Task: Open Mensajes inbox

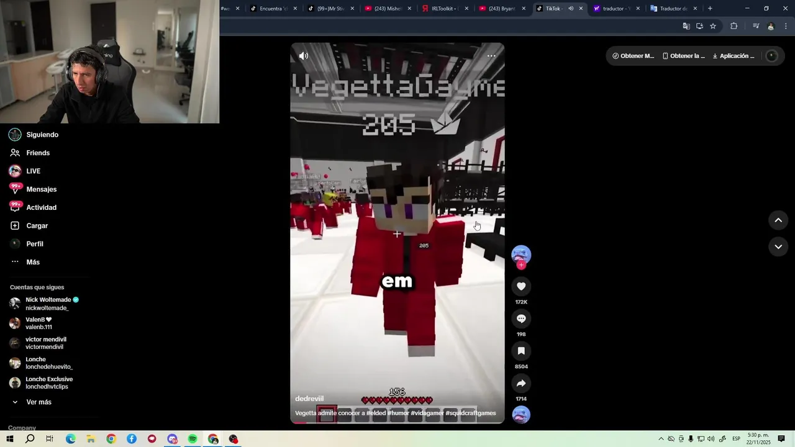Action: pyautogui.click(x=41, y=189)
